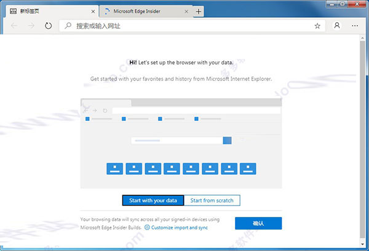Viewport: 369px width, 251px height.
Task: Minimize the browser window
Action: click(x=332, y=4)
